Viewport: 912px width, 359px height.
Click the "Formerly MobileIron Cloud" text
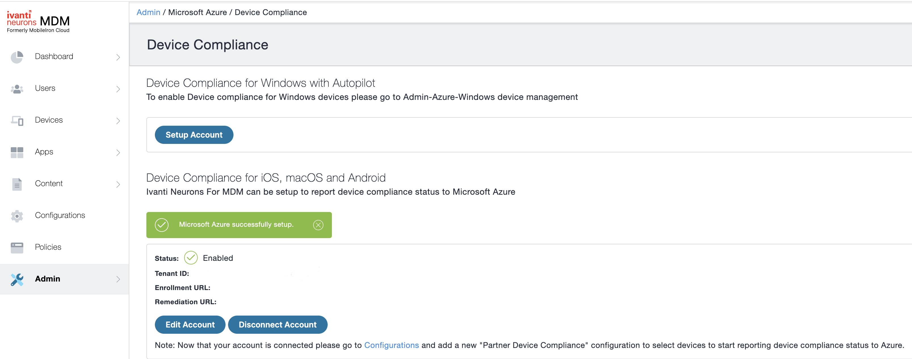[38, 30]
